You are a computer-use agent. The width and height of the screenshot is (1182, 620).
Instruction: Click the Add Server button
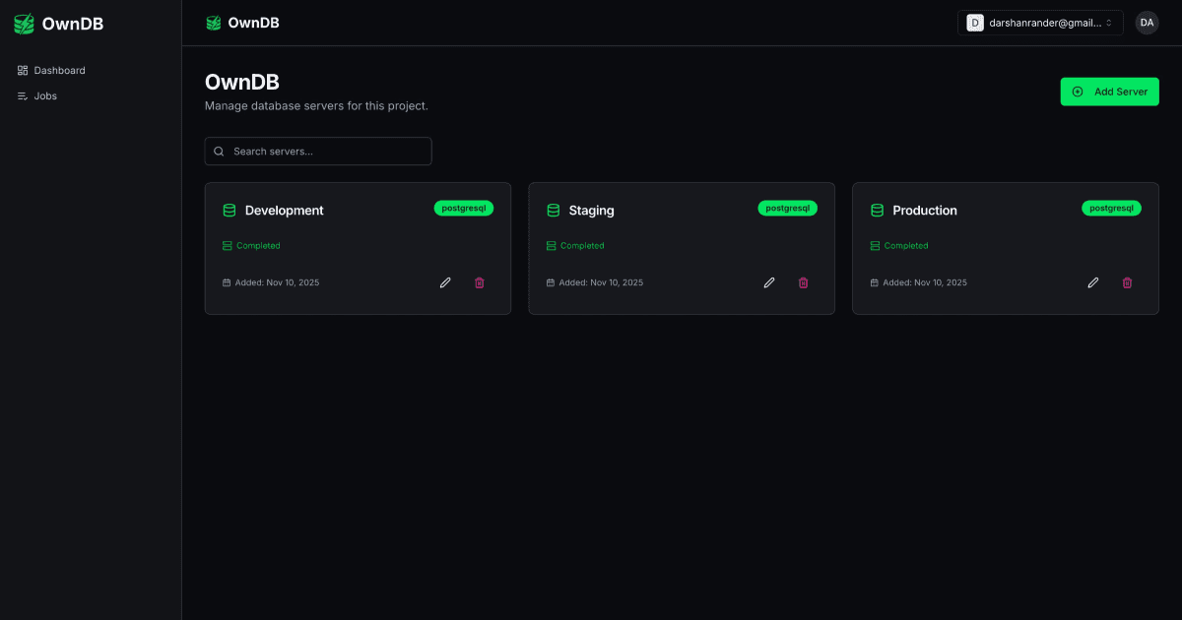(1110, 91)
